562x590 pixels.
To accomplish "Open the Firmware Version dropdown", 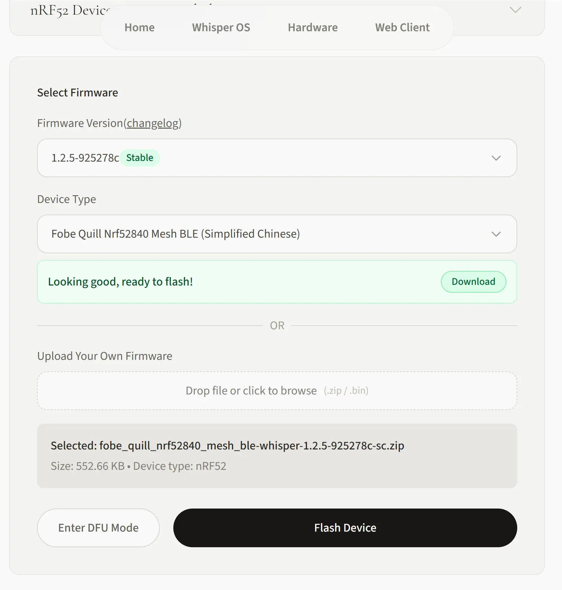I will click(x=277, y=158).
